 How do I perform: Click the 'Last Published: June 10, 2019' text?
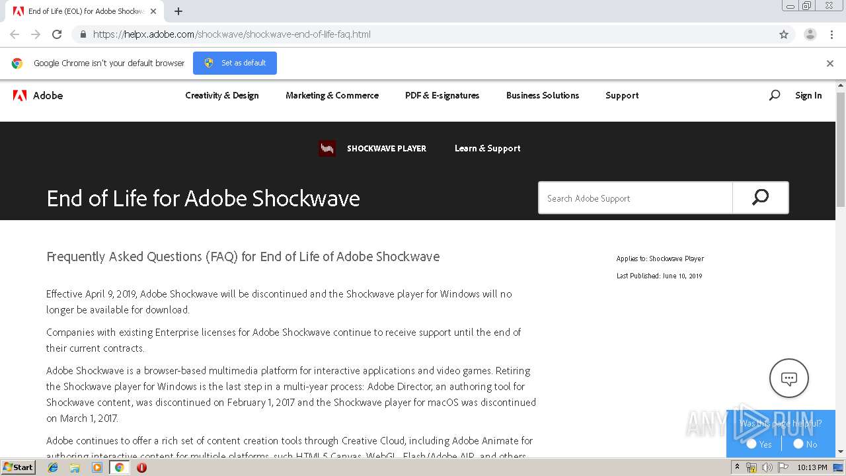(660, 276)
